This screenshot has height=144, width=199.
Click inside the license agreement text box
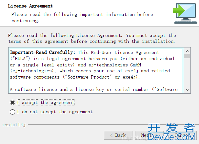[96, 70]
